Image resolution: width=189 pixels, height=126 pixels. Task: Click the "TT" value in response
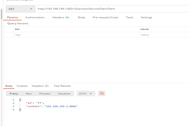click(40, 103)
